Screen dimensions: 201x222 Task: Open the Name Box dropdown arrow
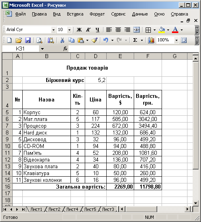[x=42, y=49]
